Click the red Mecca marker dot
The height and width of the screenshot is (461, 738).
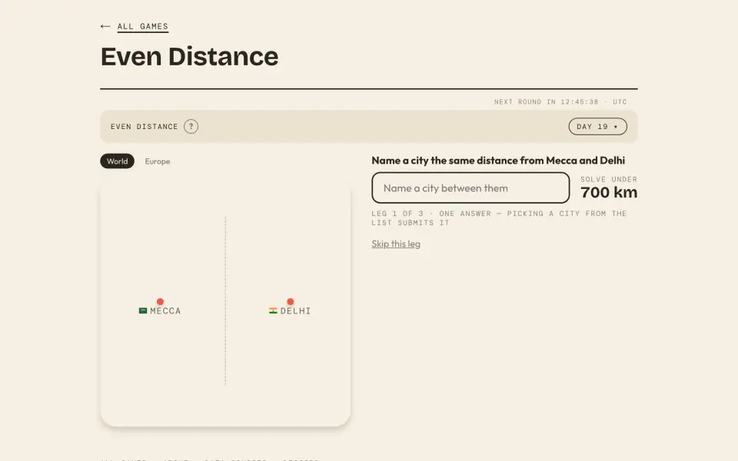point(160,301)
